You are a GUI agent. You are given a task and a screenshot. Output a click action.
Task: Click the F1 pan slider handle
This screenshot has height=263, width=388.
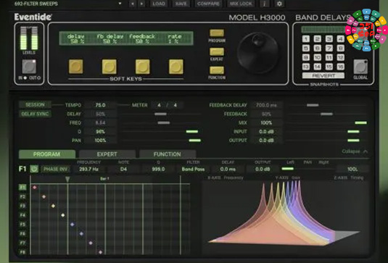(288, 169)
